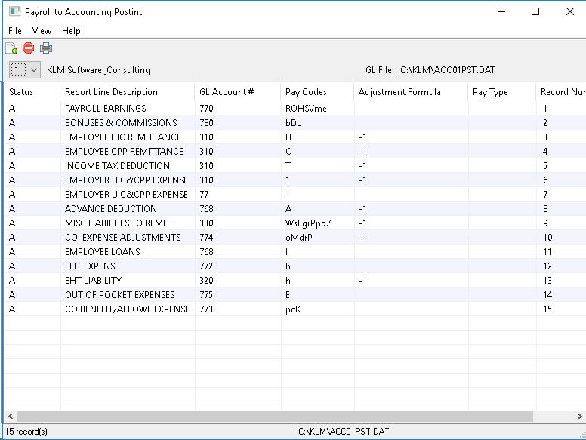Select the CO. EXPENSE ADJUSTMENTS row
The width and height of the screenshot is (586, 440).
pyautogui.click(x=295, y=237)
